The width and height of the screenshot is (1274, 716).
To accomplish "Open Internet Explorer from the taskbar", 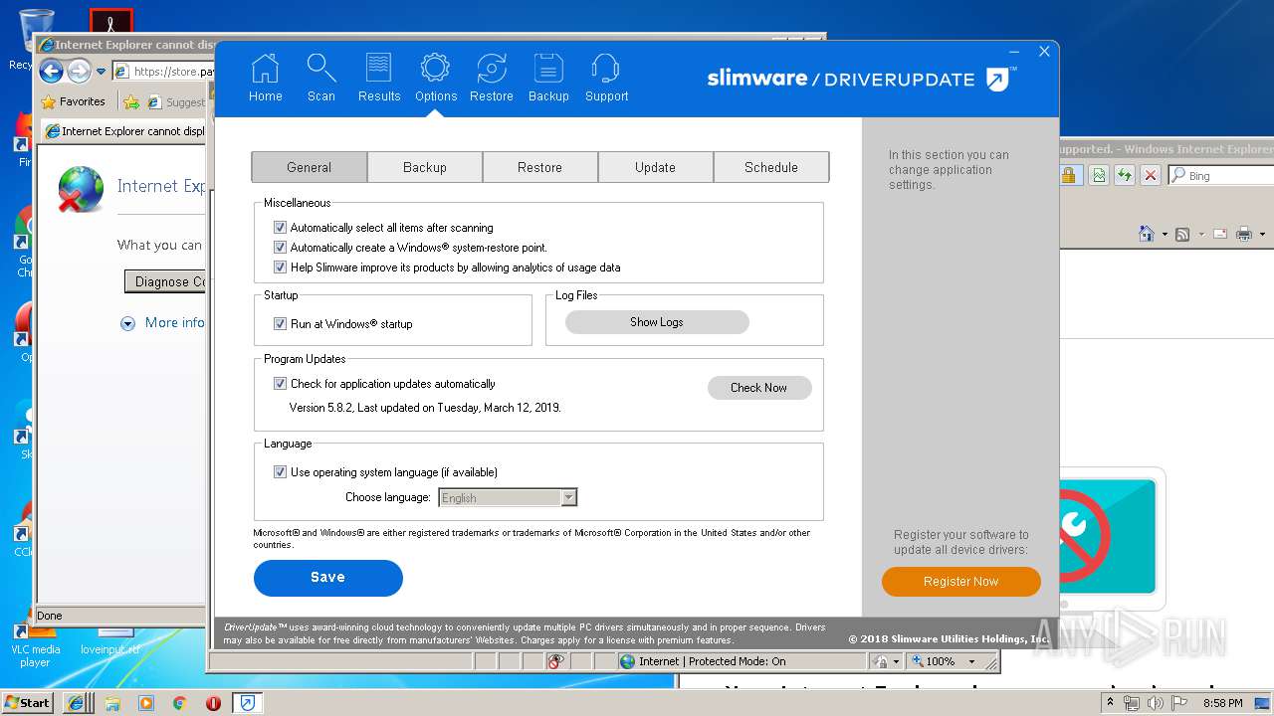I will (x=76, y=703).
